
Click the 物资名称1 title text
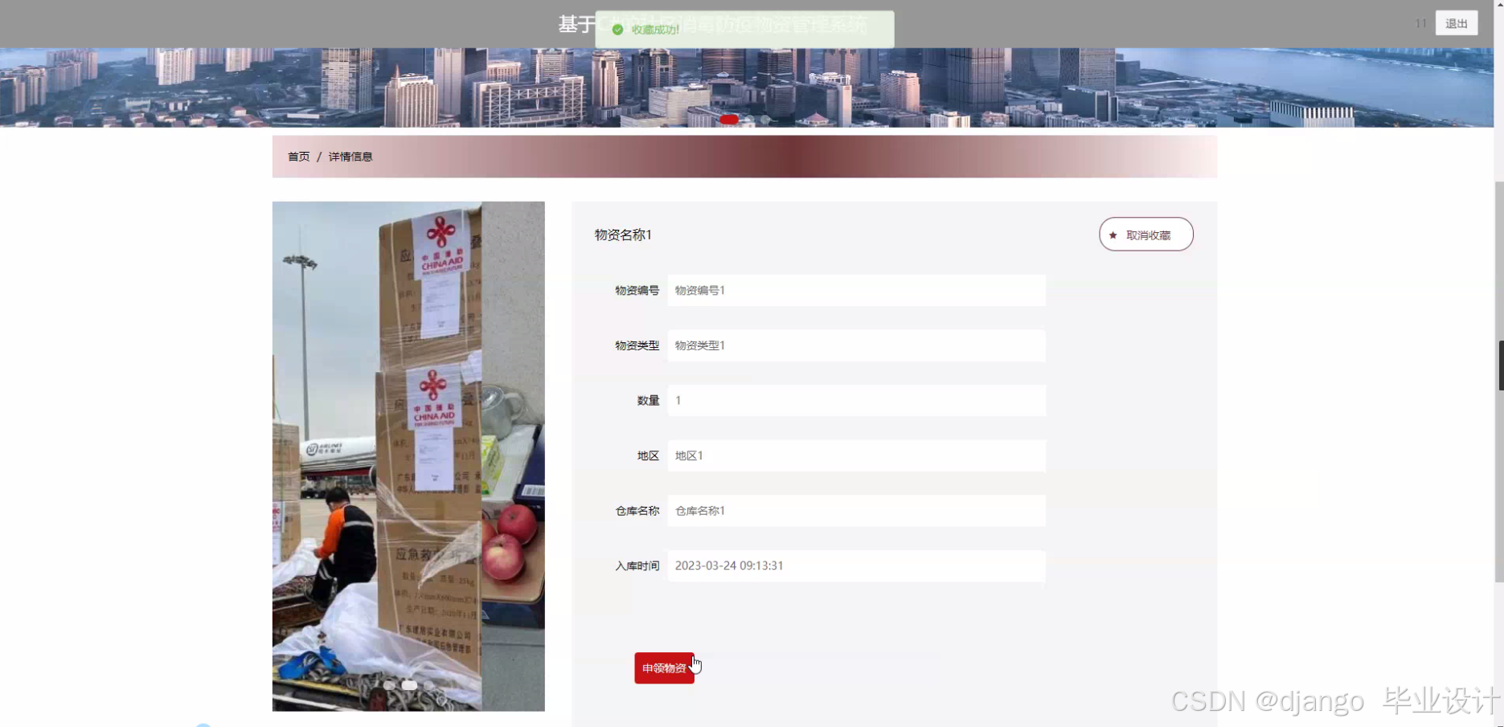pyautogui.click(x=623, y=235)
